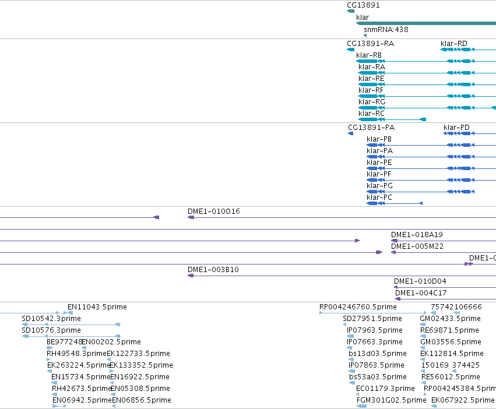Select the DME1-004C17 clone label
The width and height of the screenshot is (496, 409).
pyautogui.click(x=421, y=293)
